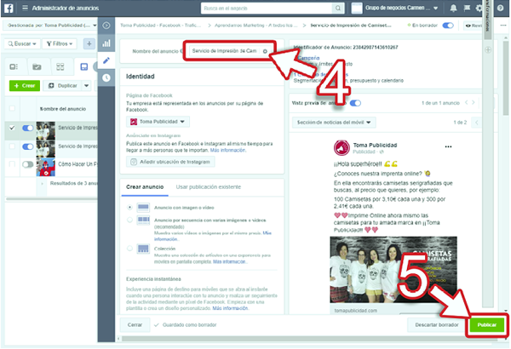Open Más información link under Instagram section

[x=227, y=150]
